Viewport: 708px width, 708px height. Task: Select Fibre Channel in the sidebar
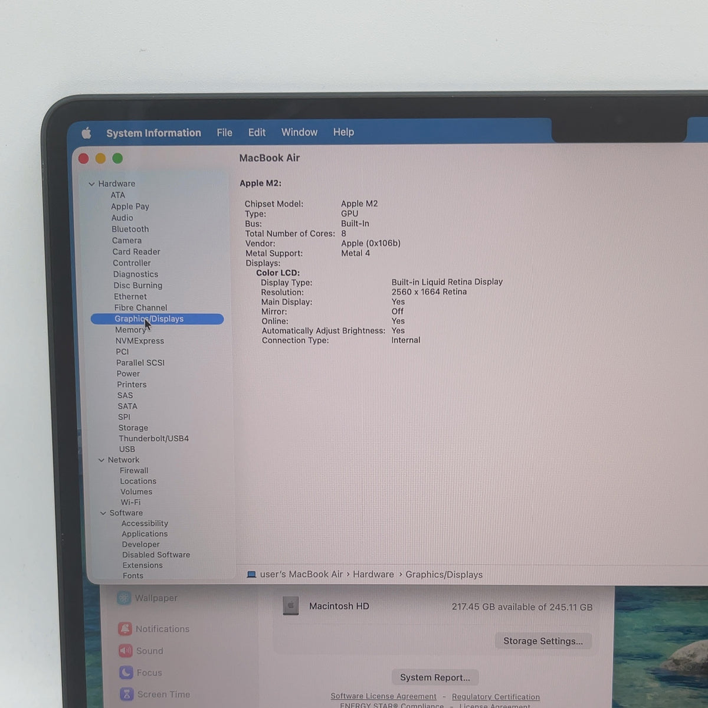pyautogui.click(x=141, y=308)
